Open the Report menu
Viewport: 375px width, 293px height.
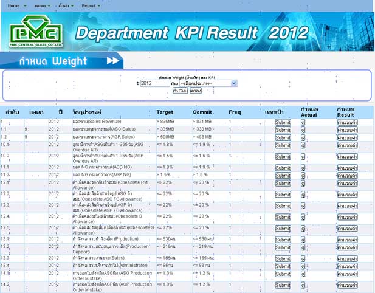(x=91, y=5)
